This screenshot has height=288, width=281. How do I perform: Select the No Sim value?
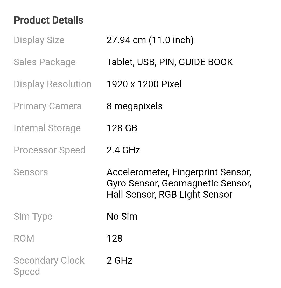coord(122,217)
